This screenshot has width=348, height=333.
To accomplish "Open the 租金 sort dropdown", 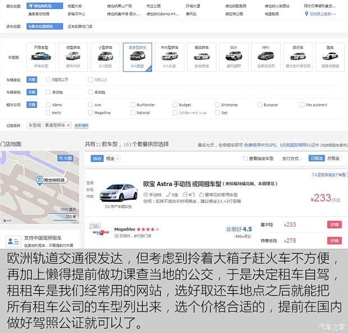I will coord(112,159).
